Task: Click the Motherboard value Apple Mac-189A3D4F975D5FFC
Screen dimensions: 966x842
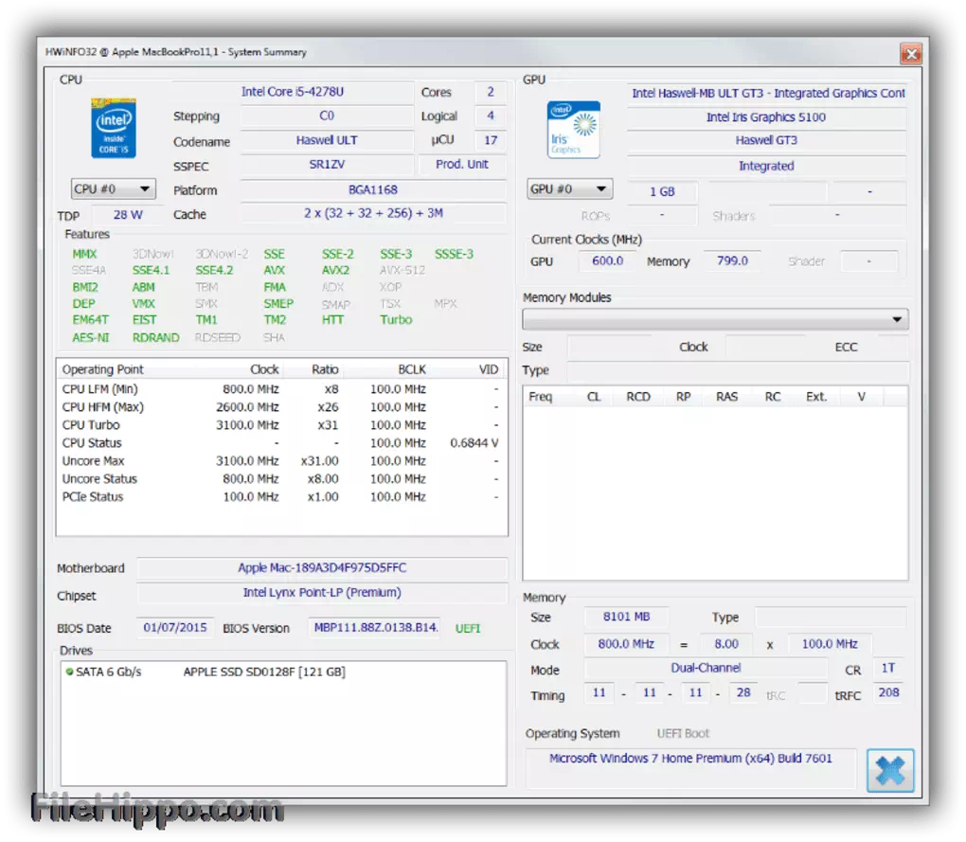Action: 322,568
